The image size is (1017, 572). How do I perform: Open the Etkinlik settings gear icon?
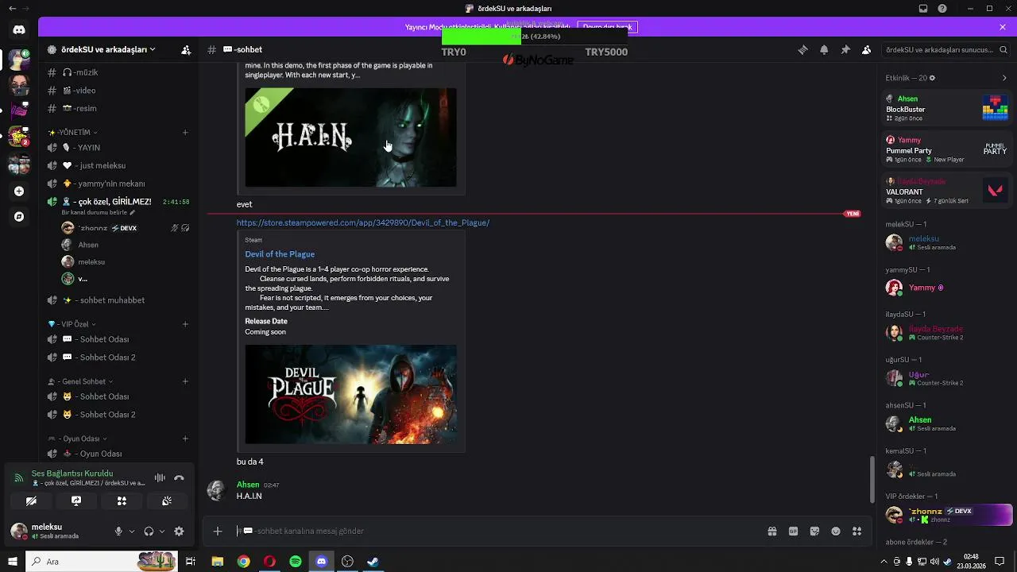[x=932, y=78]
